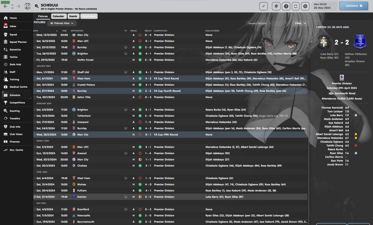Open Kenilworth Road stadium link
Image resolution: width=373 pixels, height=225 pixels.
coord(346,94)
